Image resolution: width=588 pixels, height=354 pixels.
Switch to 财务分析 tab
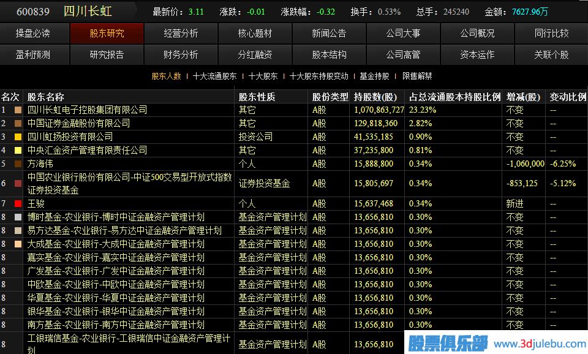(181, 55)
